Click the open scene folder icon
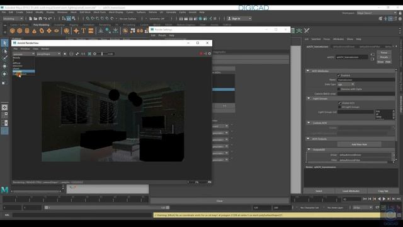This screenshot has height=227, width=403. pos(35,18)
